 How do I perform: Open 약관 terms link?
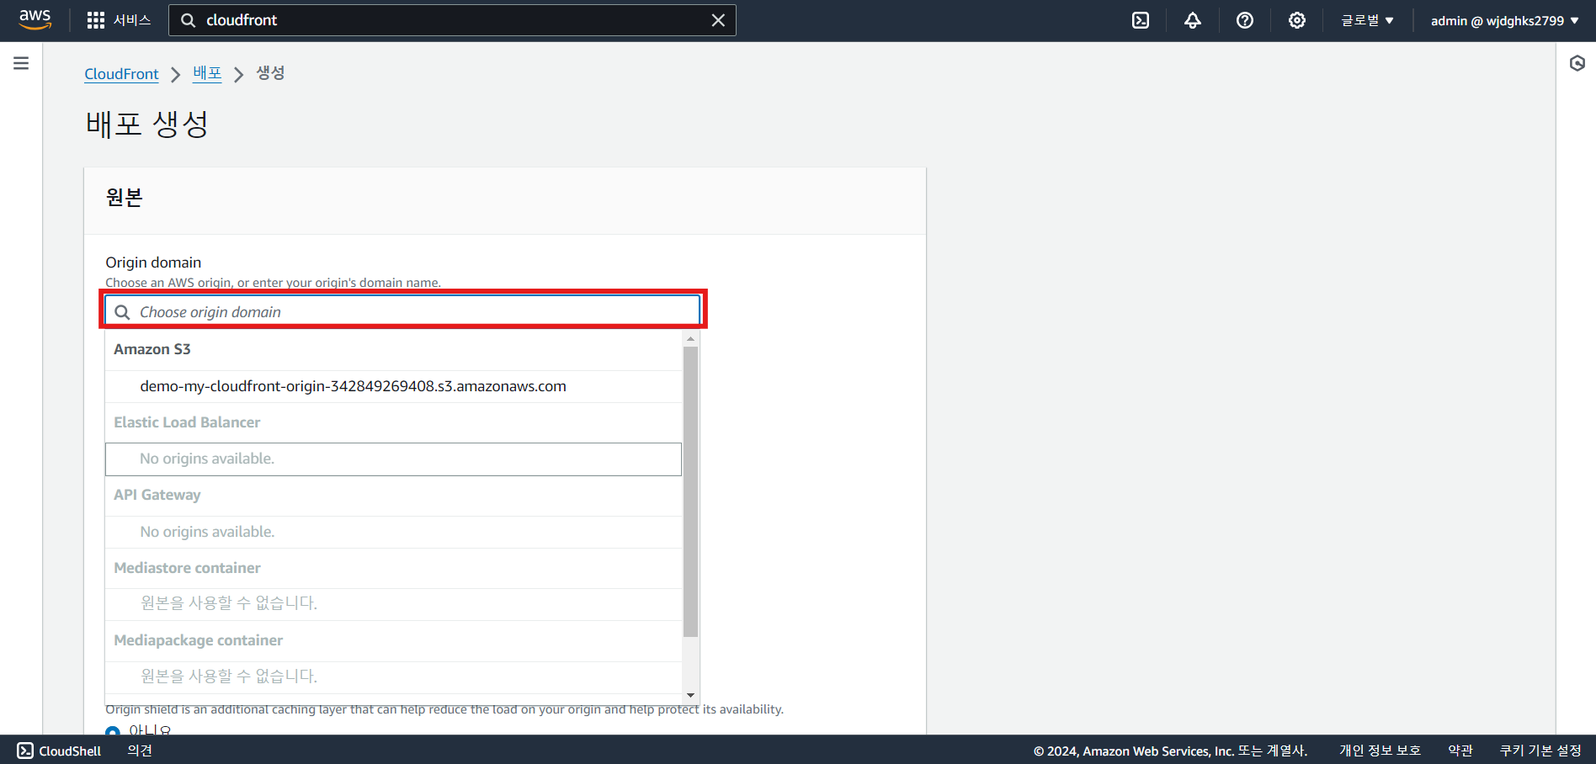(1460, 751)
